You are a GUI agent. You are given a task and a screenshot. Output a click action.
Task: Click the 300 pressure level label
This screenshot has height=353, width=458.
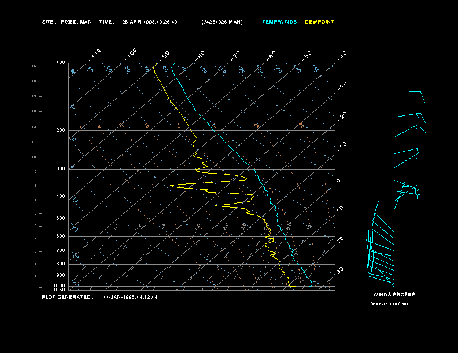pyautogui.click(x=61, y=169)
